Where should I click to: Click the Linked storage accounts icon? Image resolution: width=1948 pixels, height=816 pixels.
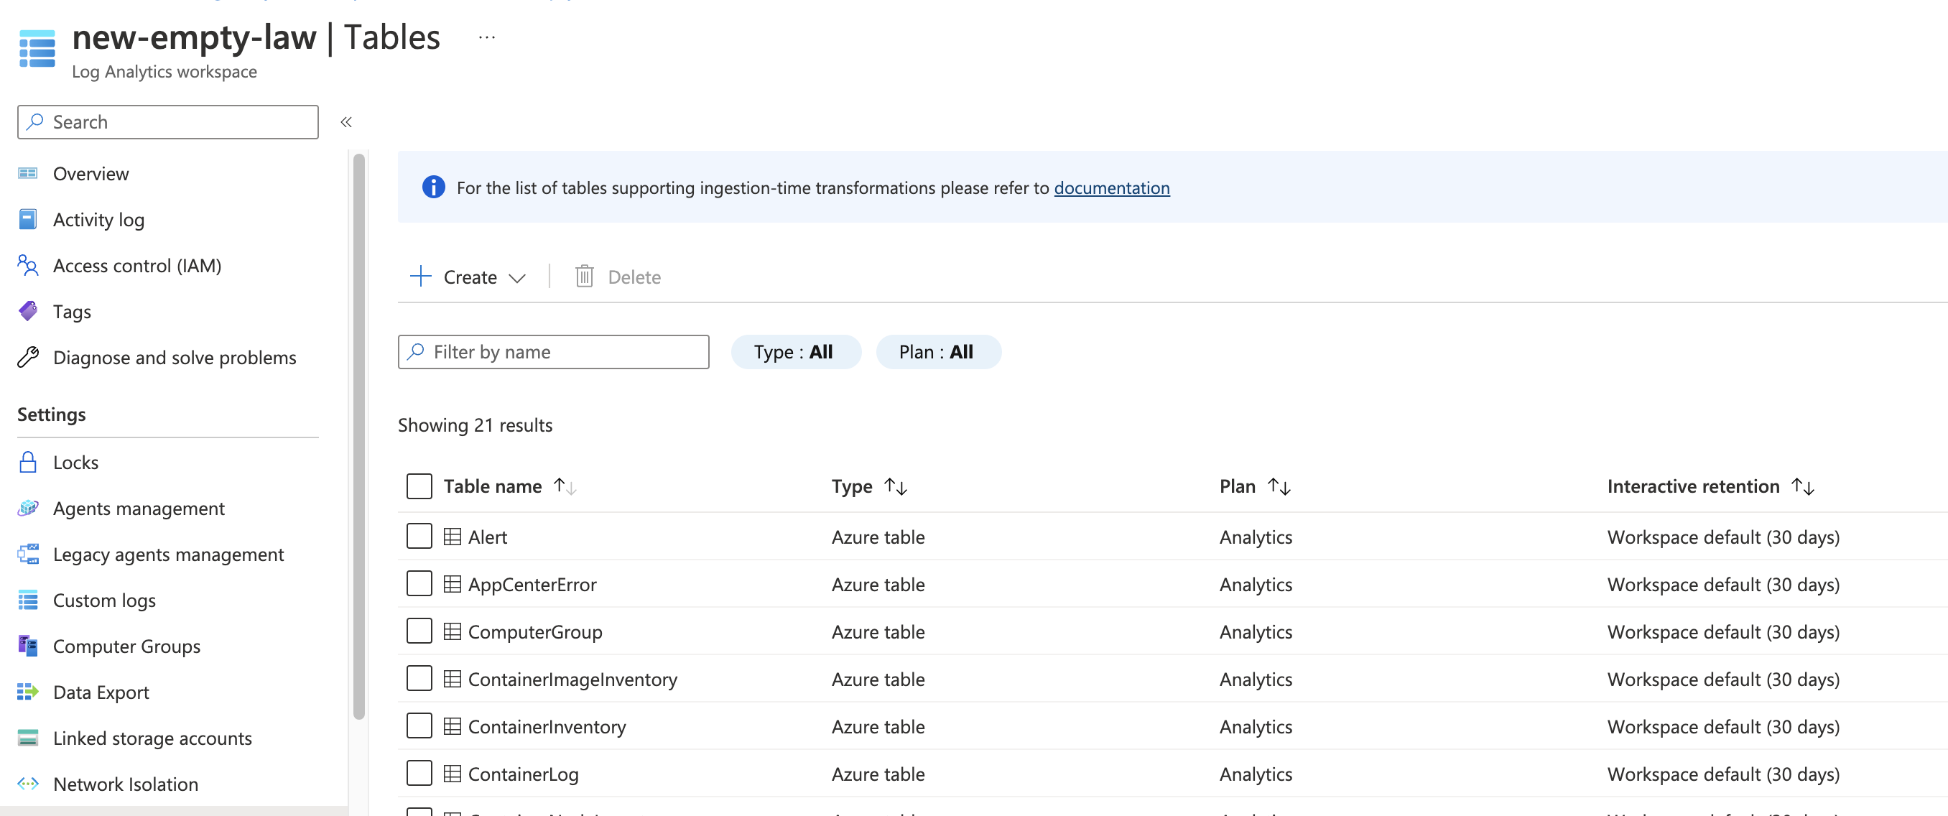pyautogui.click(x=28, y=738)
